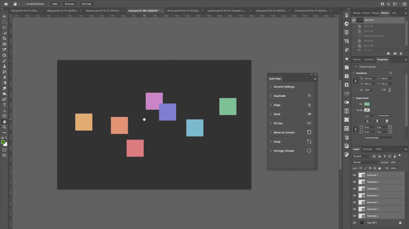The width and height of the screenshot is (409, 229).
Task: Enable Scroll All Windows checkbox
Action: pos(24,4)
